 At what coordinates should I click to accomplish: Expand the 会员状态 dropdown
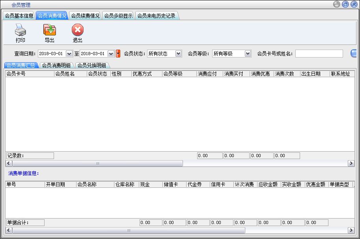(178, 54)
